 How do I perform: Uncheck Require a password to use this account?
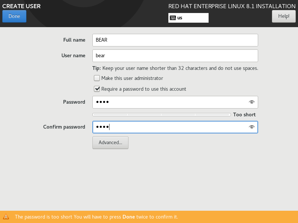[97, 89]
